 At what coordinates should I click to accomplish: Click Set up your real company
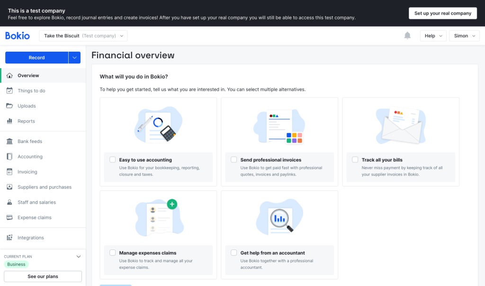[x=442, y=13]
